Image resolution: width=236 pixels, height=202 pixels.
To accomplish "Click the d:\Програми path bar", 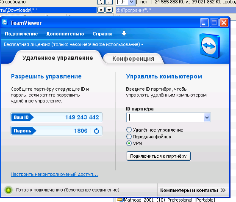I will pos(176,10).
